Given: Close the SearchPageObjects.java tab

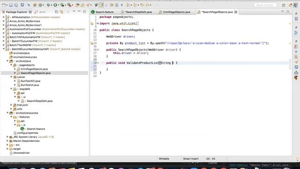Looking at the screenshot, I should pyautogui.click(x=236, y=12).
